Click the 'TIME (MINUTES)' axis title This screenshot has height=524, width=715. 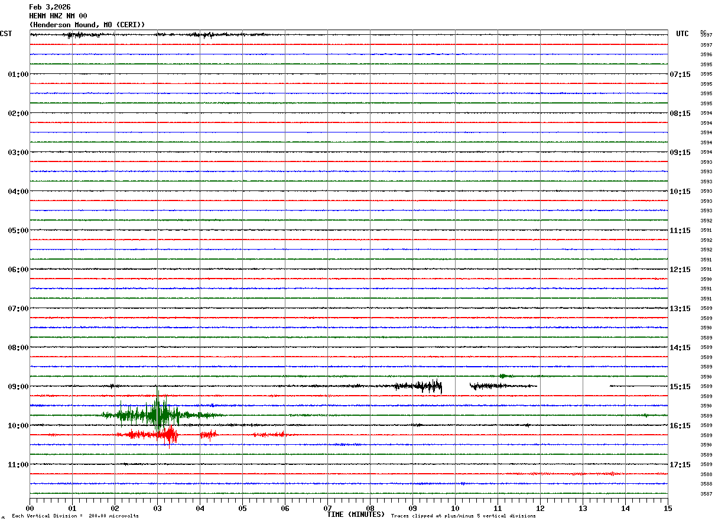(356, 515)
